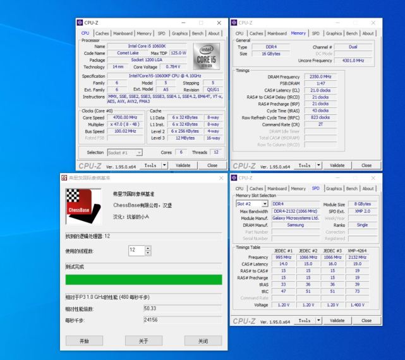The image size is (405, 360).
Task: Click XMP-4264 frequency 2132 MHz cell
Action: click(357, 257)
